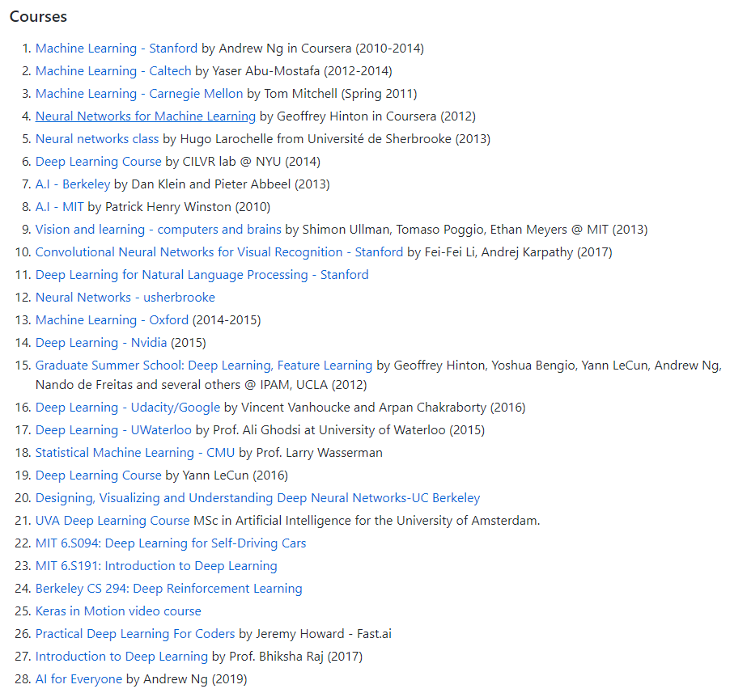Open Deep Learning Course by CILVR lab
730x693 pixels.
point(98,162)
